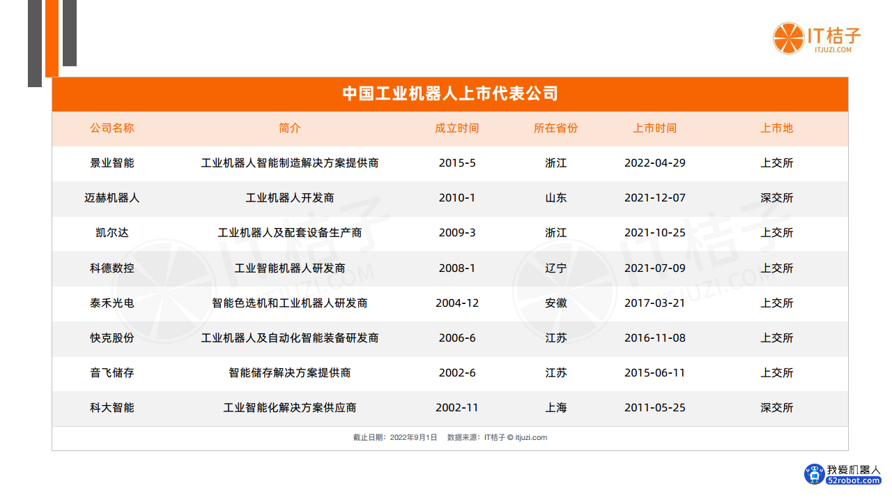Click description 智能色选机和工业机器人研发商

click(290, 303)
